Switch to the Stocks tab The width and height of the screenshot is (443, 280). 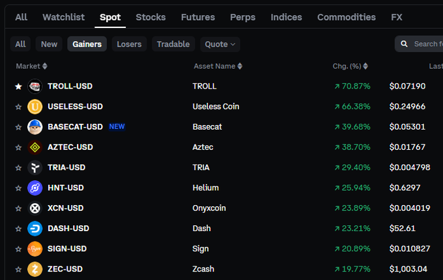[x=150, y=17]
